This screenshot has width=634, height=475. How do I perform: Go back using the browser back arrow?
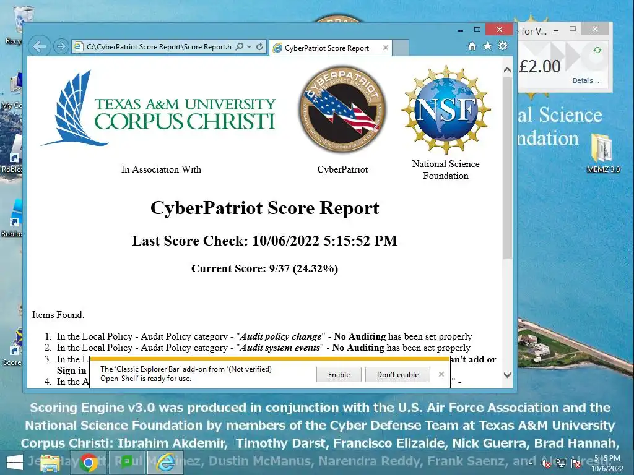pyautogui.click(x=40, y=46)
